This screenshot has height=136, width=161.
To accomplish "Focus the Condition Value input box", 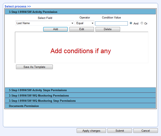I will pos(111,23).
